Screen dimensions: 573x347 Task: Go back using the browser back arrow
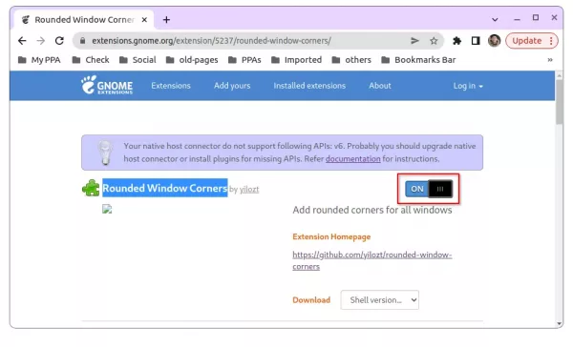22,41
